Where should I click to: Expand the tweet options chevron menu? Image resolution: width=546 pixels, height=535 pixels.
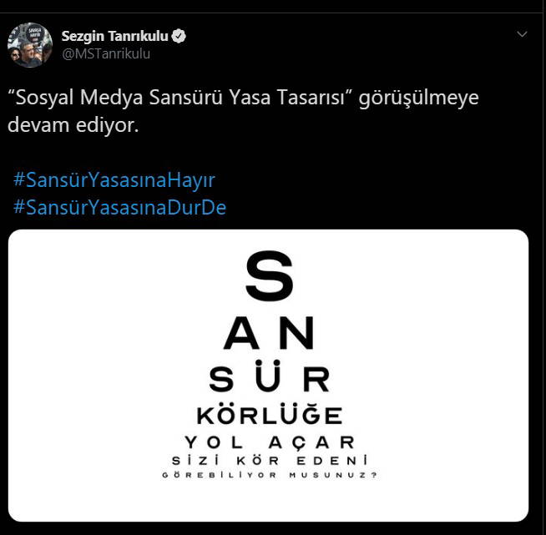(522, 34)
